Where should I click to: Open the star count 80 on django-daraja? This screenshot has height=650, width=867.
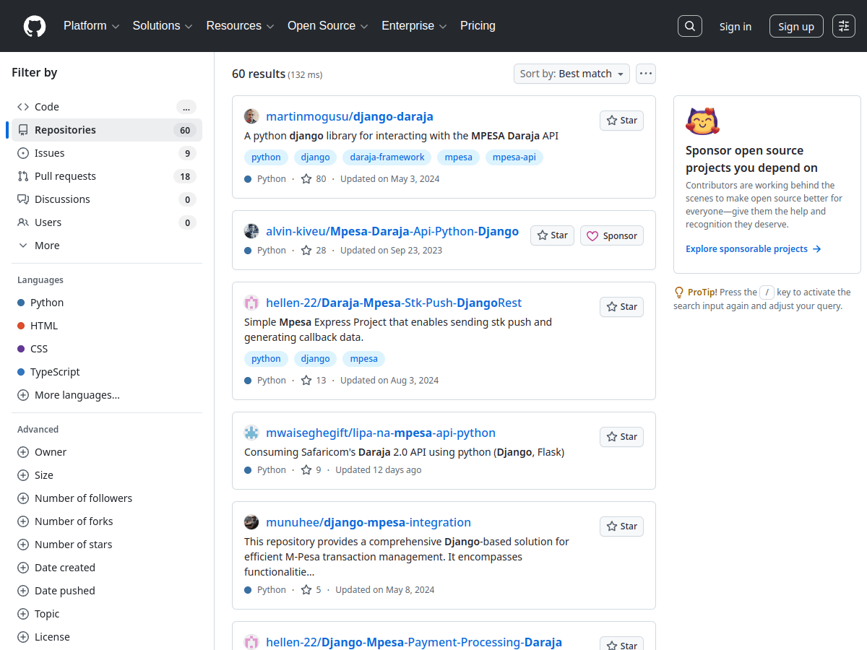[x=314, y=178]
